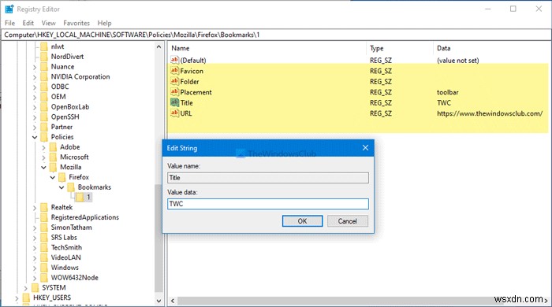The image size is (552, 307).
Task: Select the Favicon string value icon
Action: click(174, 71)
